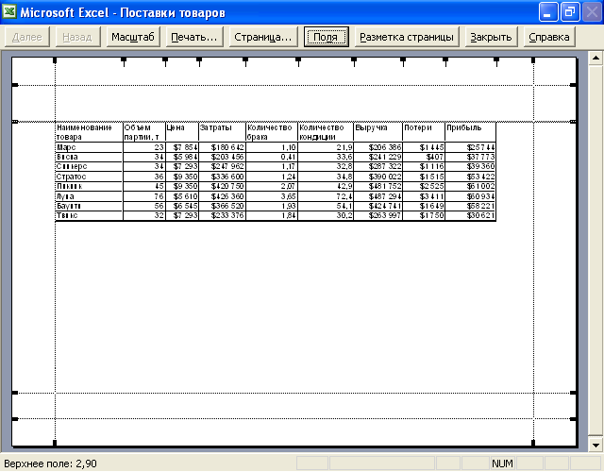Restore down the Excel window
604x472 pixels.
[x=570, y=12]
